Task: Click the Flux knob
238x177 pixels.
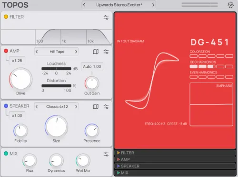Action: [30, 161]
